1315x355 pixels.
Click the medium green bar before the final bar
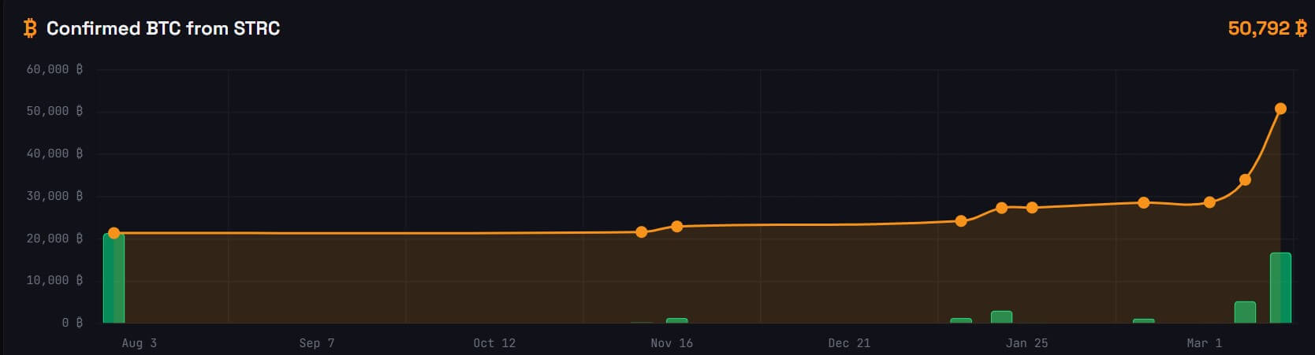pyautogui.click(x=1245, y=312)
